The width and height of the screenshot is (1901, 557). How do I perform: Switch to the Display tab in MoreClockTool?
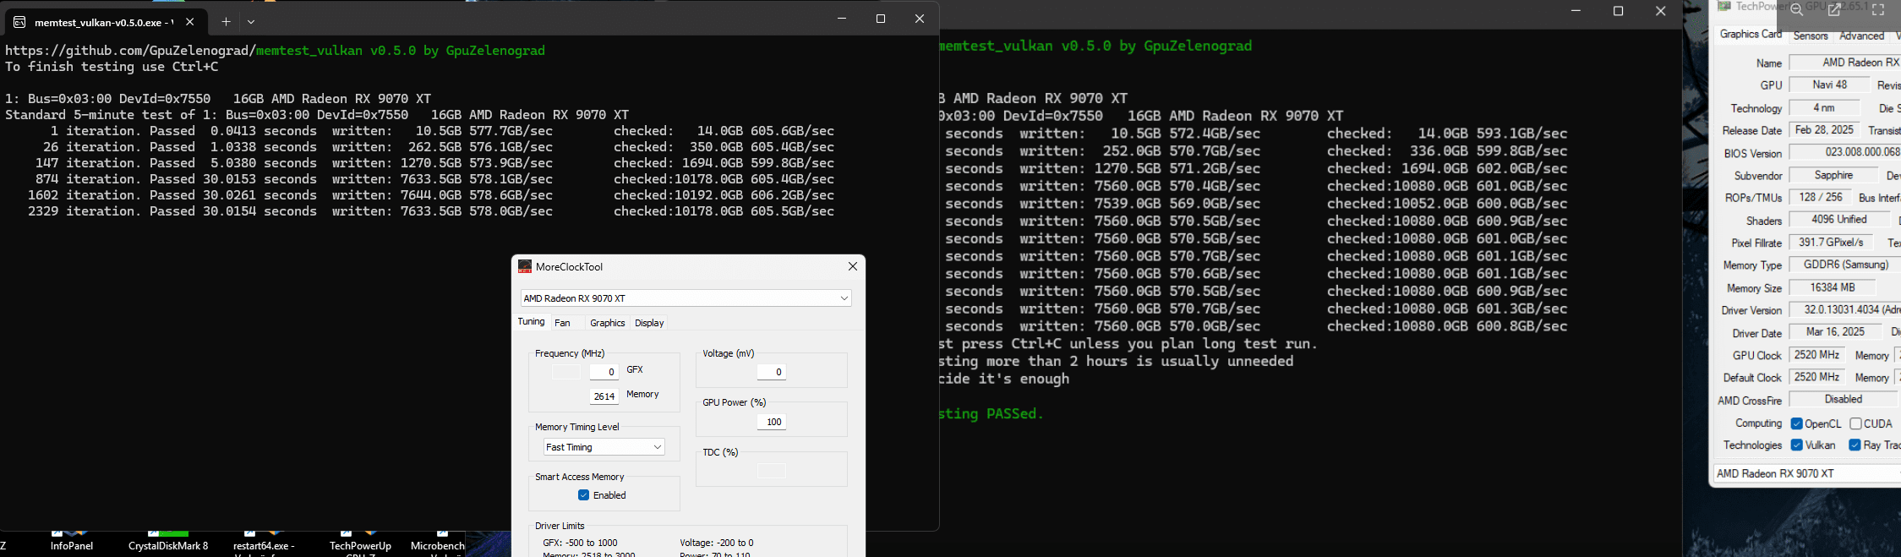(x=649, y=323)
